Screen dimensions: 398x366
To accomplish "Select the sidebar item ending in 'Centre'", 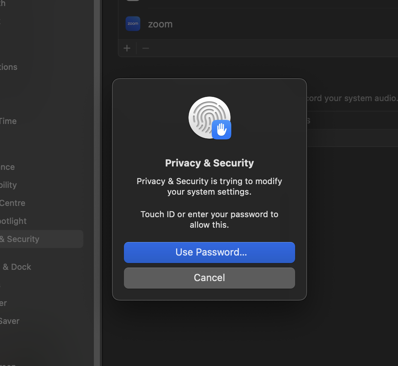I will [13, 203].
